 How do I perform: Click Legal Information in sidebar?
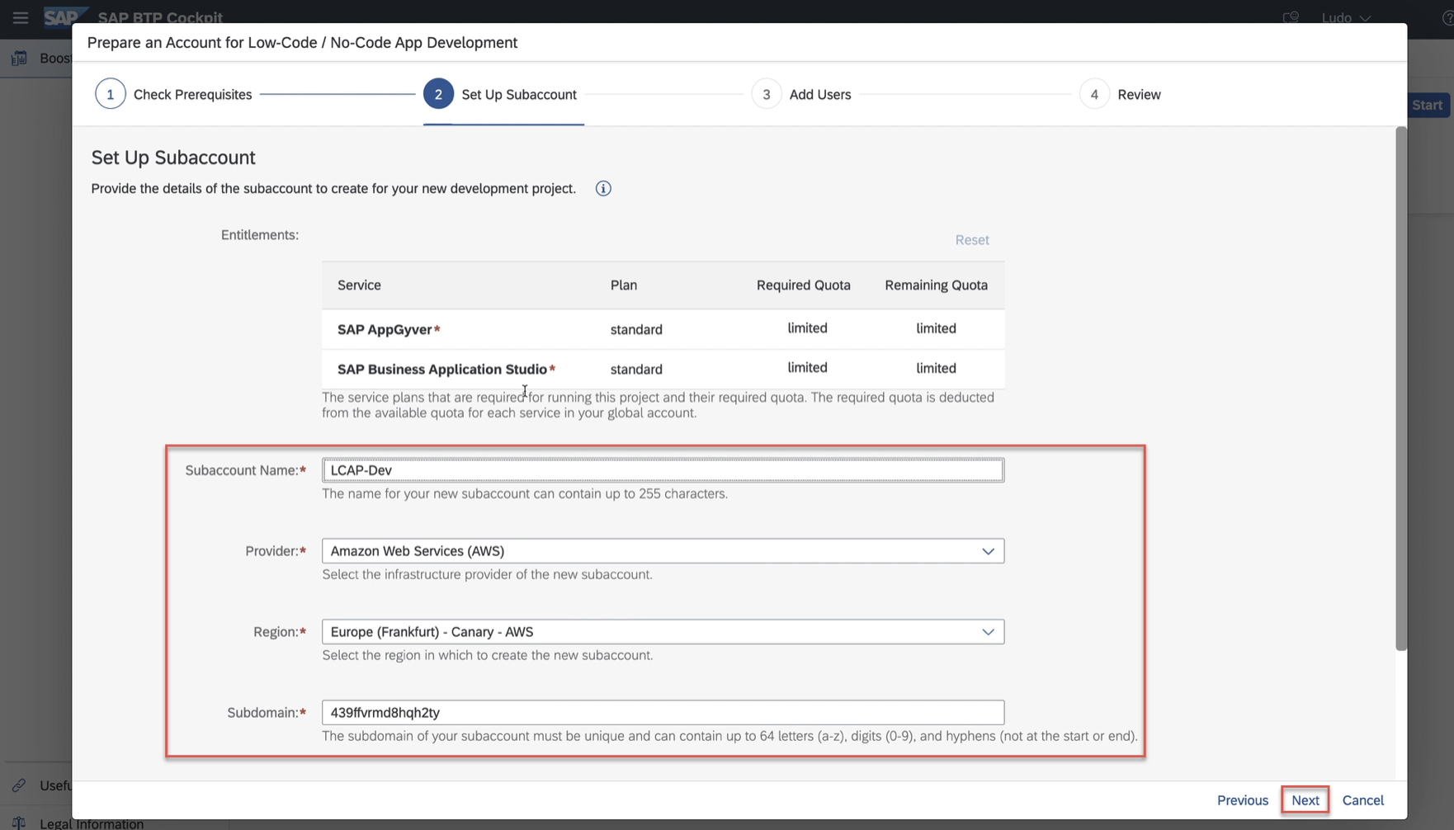coord(92,823)
